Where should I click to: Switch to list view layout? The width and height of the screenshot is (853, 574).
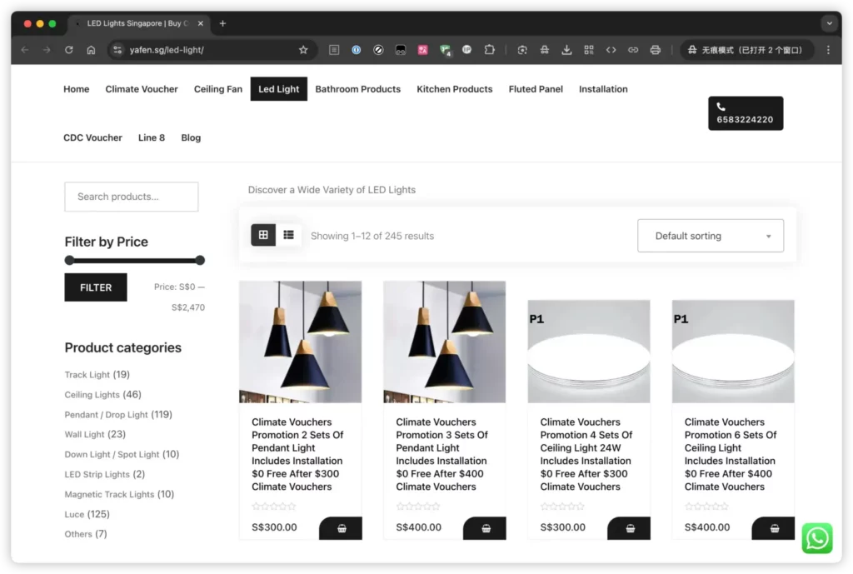[x=288, y=235]
